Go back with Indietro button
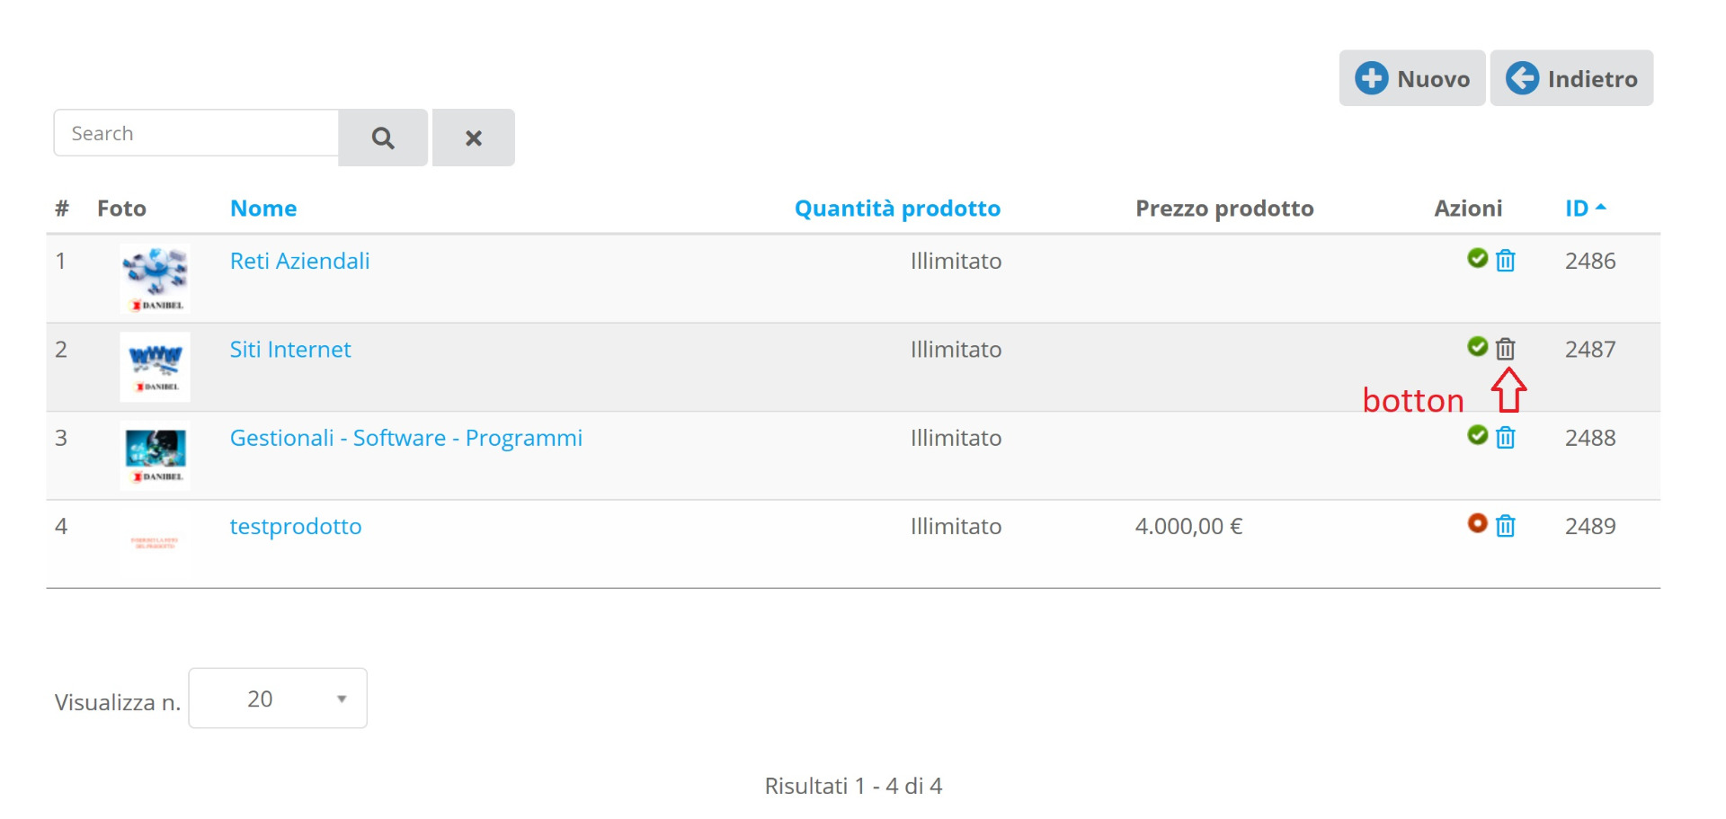The width and height of the screenshot is (1726, 819). tap(1571, 78)
